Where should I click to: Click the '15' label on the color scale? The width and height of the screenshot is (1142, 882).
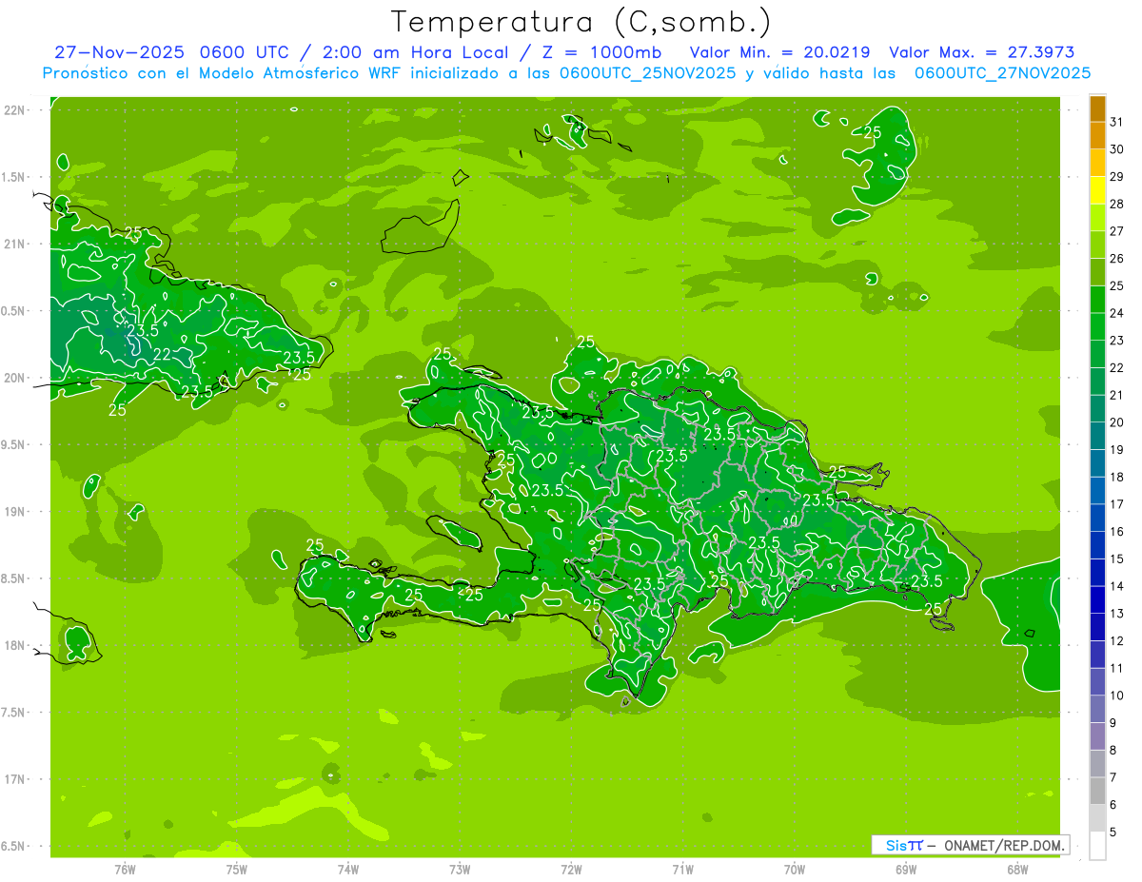tap(1117, 559)
